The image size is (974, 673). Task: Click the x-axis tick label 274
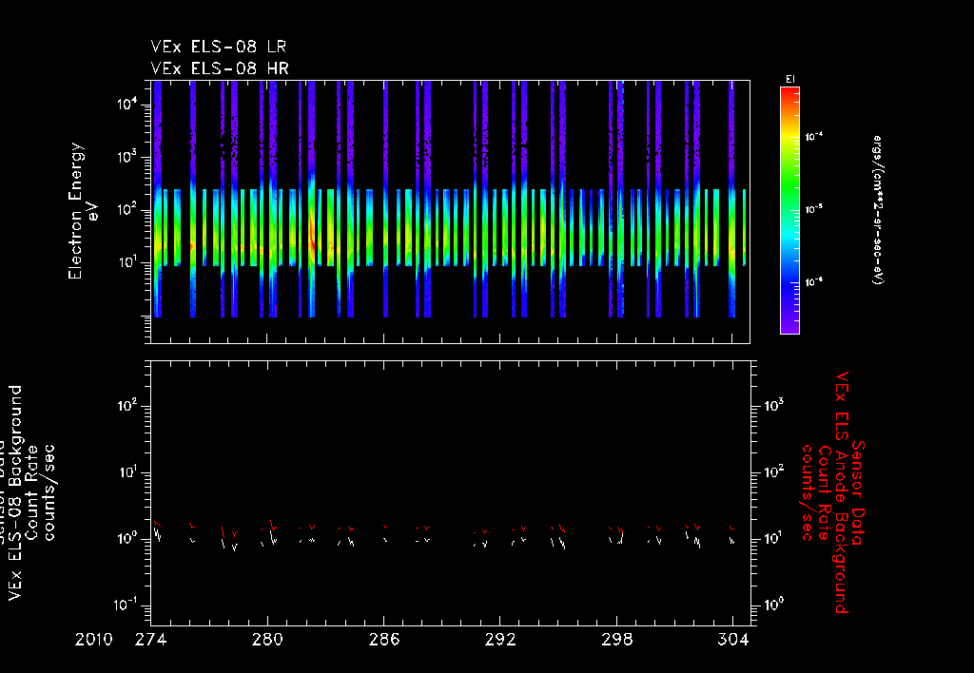point(151,640)
